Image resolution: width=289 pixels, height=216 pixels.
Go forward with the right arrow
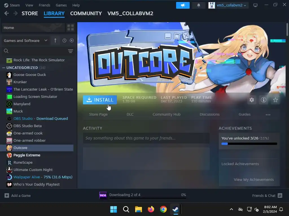[16, 13]
